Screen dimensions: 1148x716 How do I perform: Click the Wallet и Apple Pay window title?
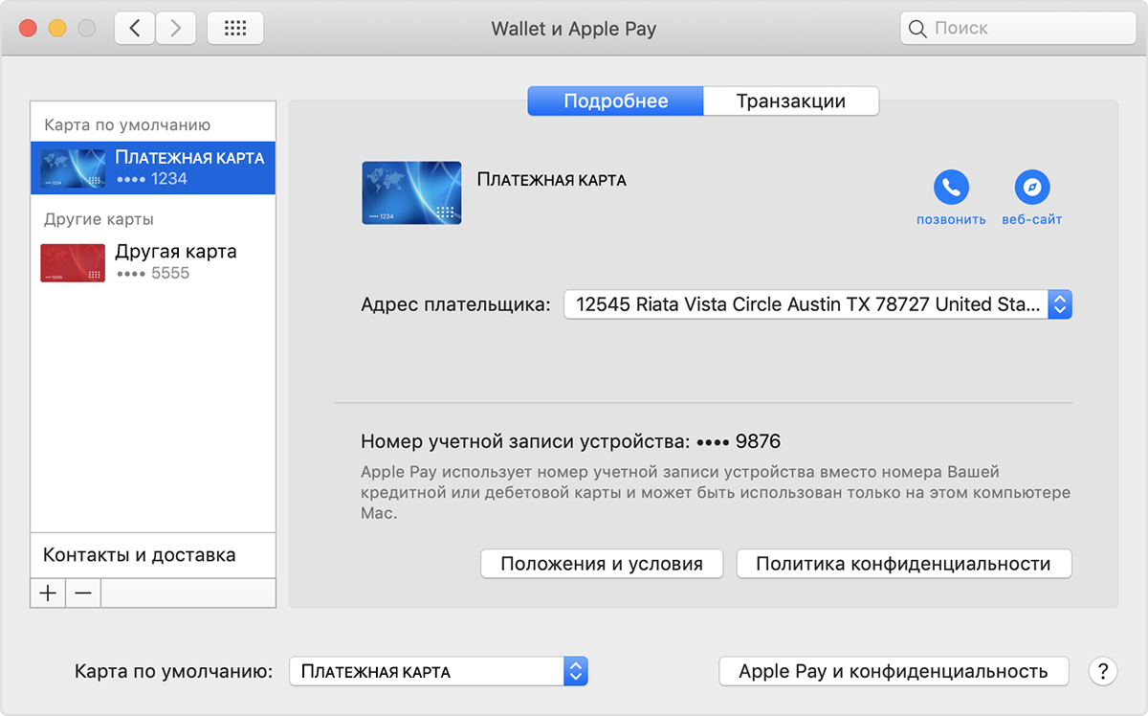[x=574, y=29]
